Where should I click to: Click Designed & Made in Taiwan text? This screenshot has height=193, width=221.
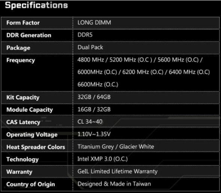tap(114, 184)
